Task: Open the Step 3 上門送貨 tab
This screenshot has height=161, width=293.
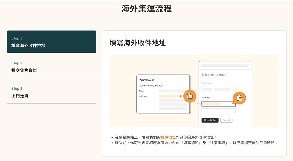Action: [x=52, y=92]
